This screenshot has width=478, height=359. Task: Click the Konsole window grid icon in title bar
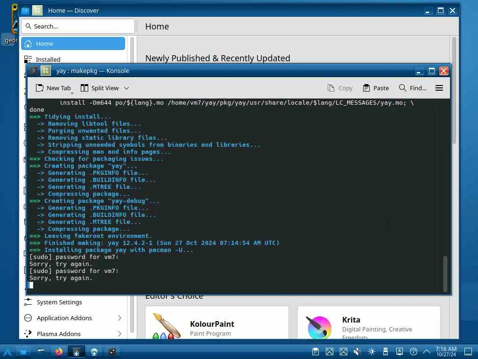46,71
